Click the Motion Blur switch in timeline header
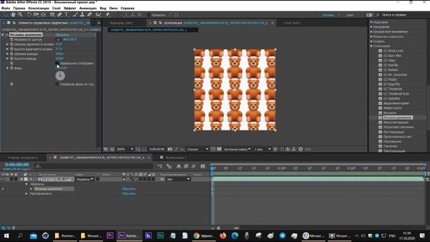 point(193,166)
